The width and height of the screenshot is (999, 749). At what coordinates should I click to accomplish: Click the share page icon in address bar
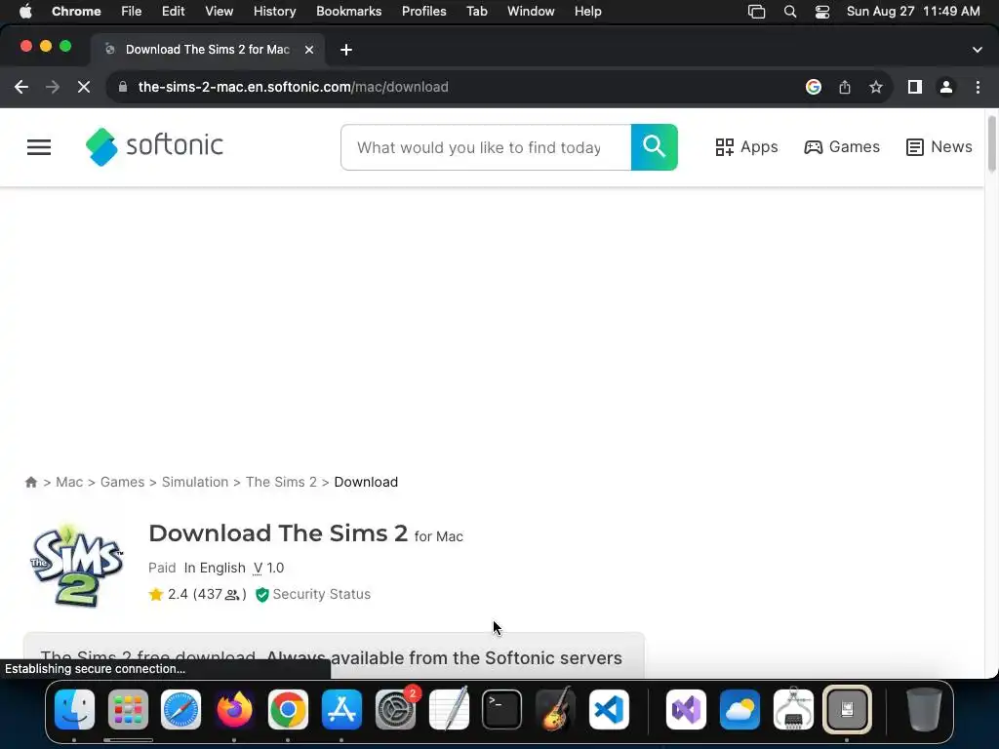click(x=845, y=87)
